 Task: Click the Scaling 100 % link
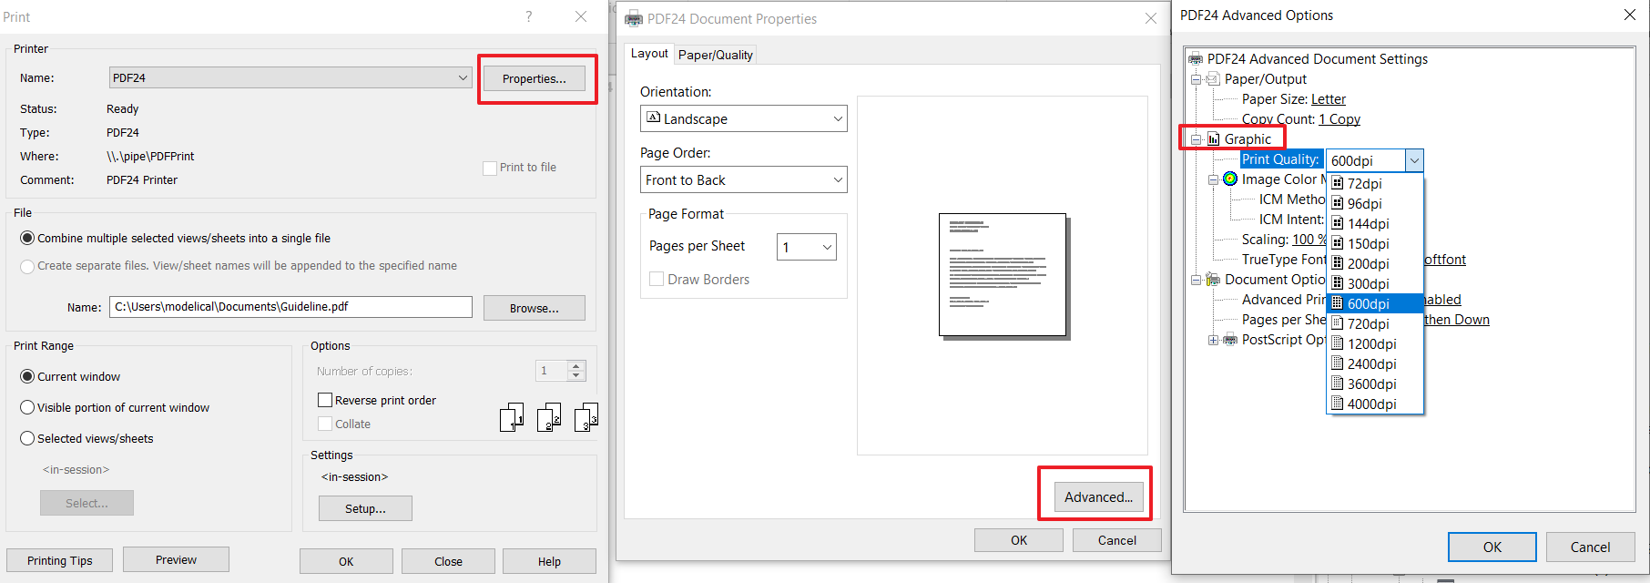[x=1309, y=240]
